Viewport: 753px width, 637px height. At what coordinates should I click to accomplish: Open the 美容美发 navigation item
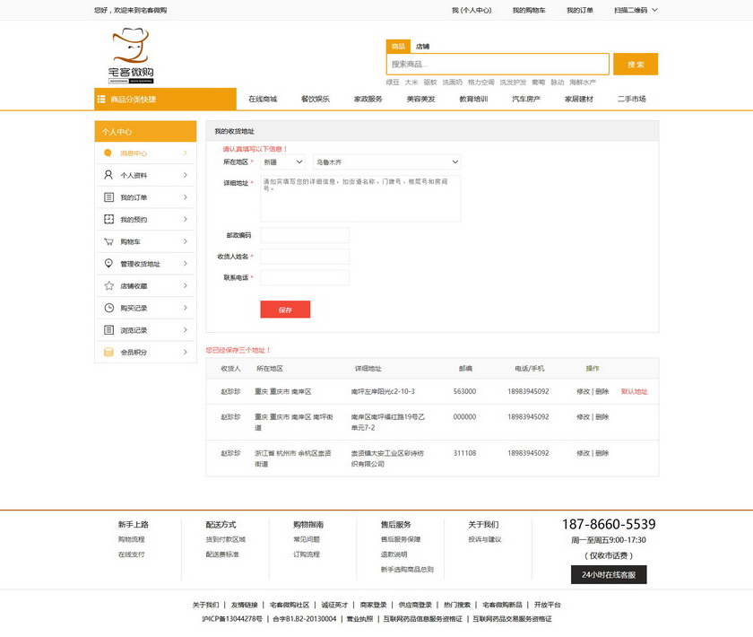420,99
